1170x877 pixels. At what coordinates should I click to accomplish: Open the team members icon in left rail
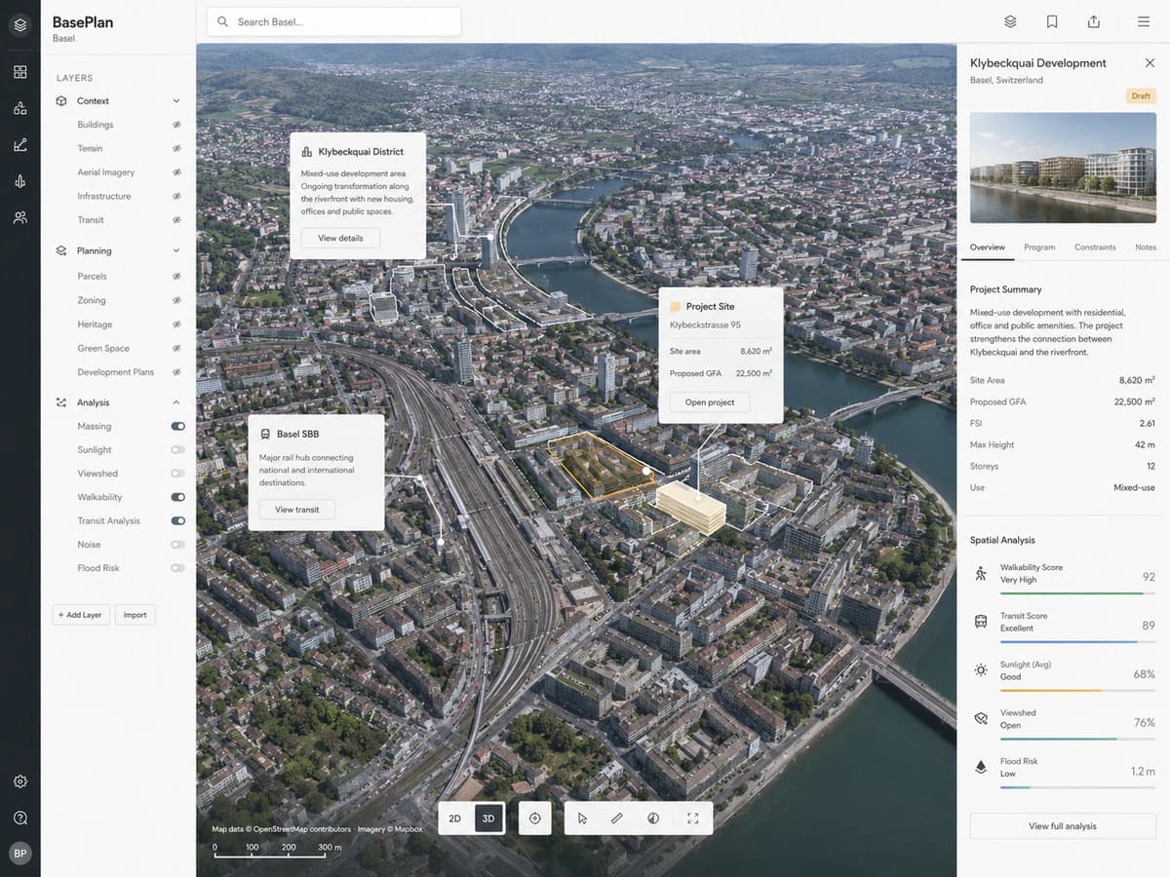(x=19, y=217)
